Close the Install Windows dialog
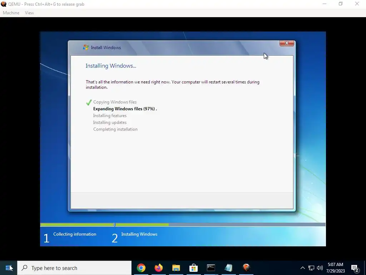 (x=287, y=43)
